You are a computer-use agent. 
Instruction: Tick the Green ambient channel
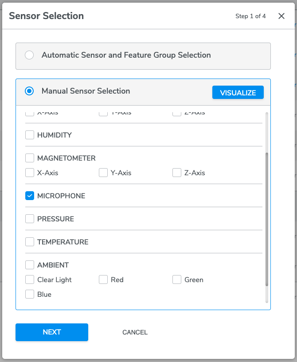(177, 279)
